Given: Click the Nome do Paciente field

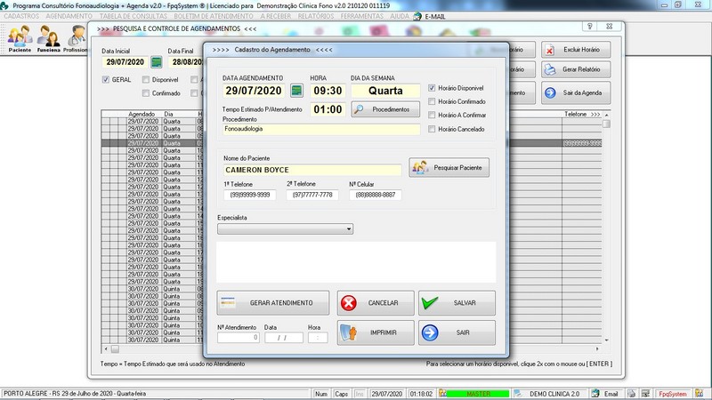Looking at the screenshot, I should coord(312,170).
